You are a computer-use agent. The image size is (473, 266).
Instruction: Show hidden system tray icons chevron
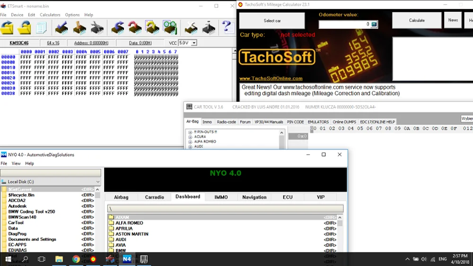(407, 259)
